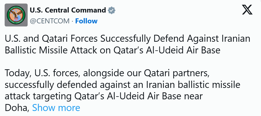Click the headline line starting "U.S. and Qatari Forces"
This screenshot has height=116, width=261.
127,39
